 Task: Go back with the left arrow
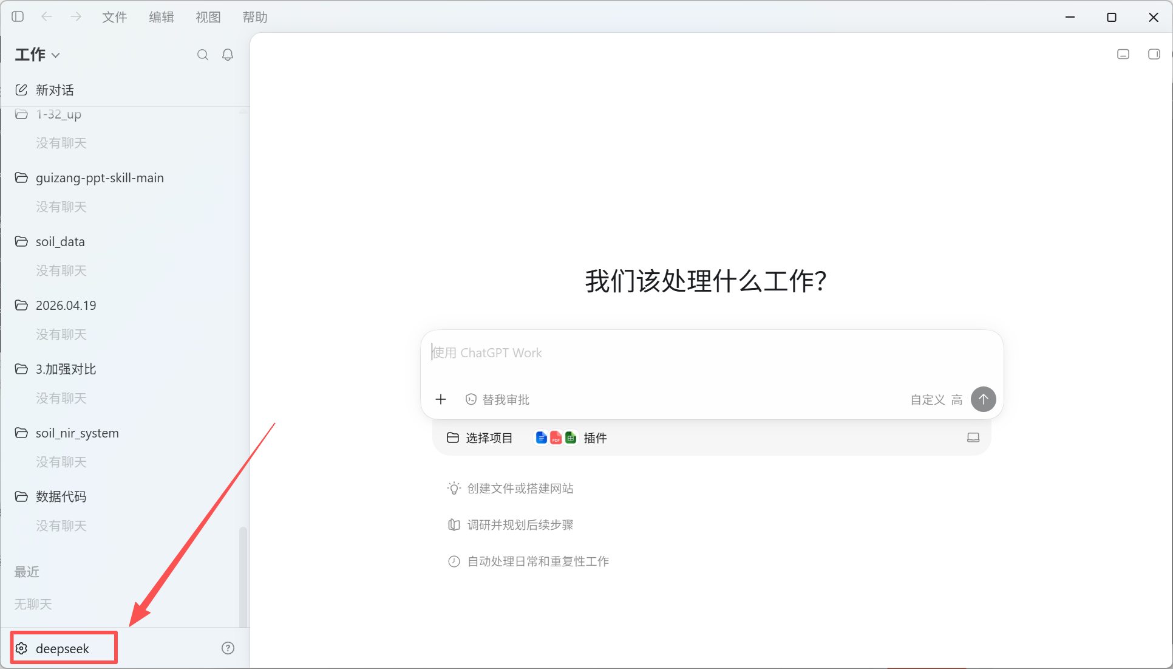click(x=47, y=16)
